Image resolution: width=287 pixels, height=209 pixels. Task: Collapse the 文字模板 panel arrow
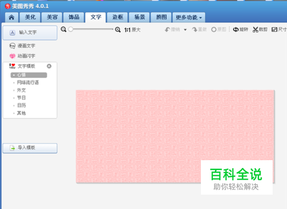click(x=49, y=66)
